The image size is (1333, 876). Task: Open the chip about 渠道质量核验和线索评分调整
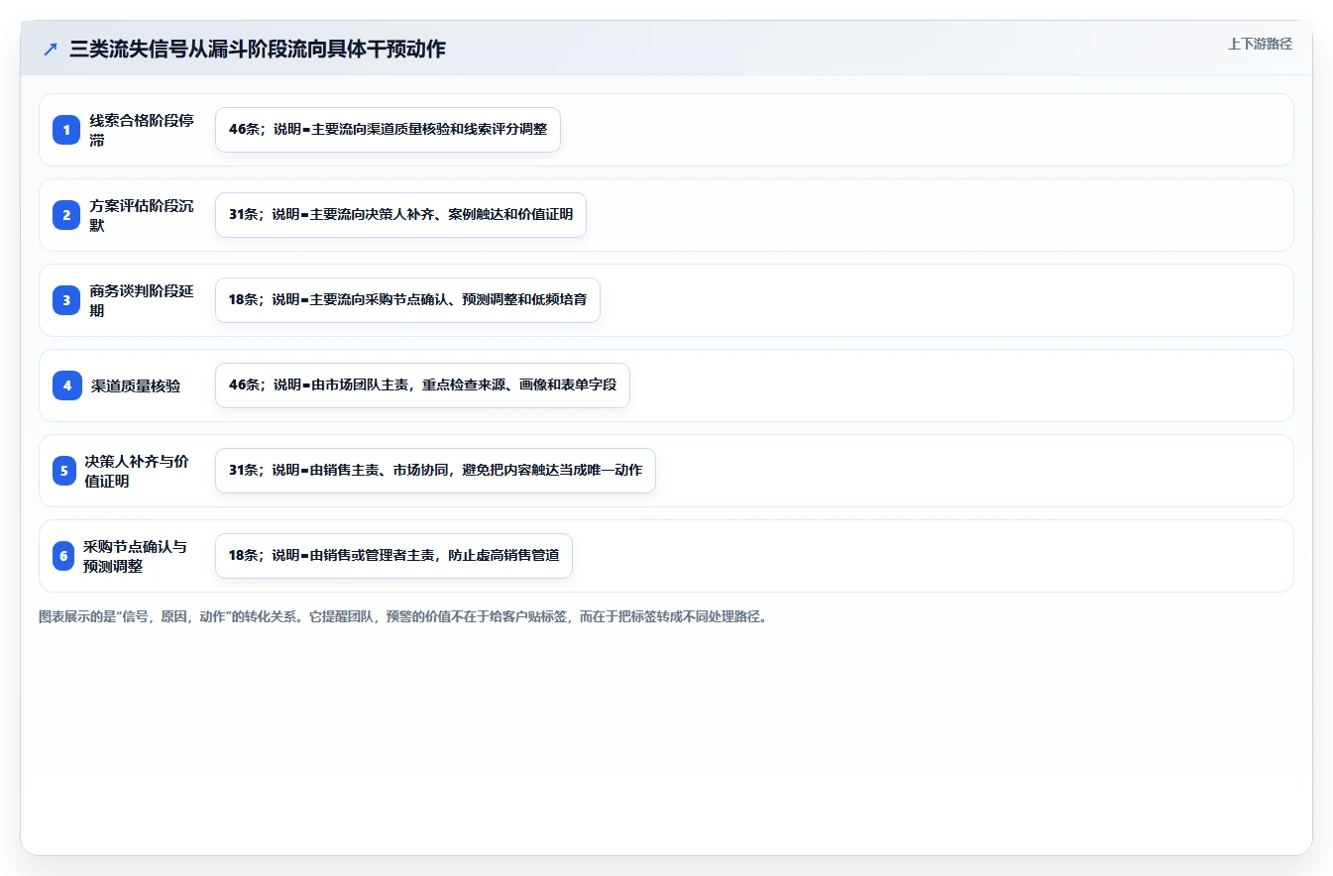[388, 130]
